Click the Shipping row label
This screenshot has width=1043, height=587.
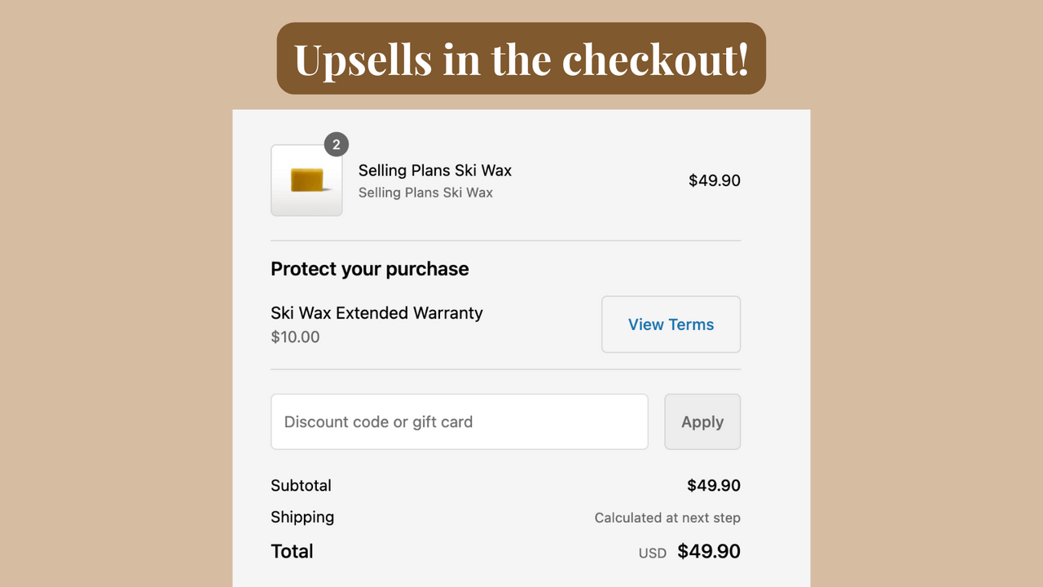pyautogui.click(x=302, y=517)
